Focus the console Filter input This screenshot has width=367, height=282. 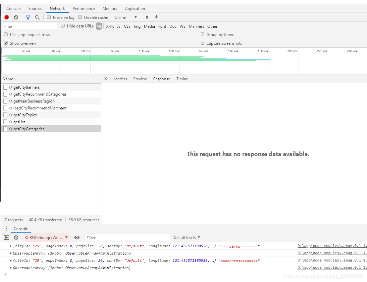click(x=128, y=238)
